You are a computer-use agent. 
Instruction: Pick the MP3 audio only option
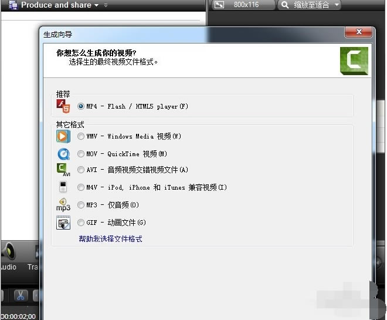(81, 205)
